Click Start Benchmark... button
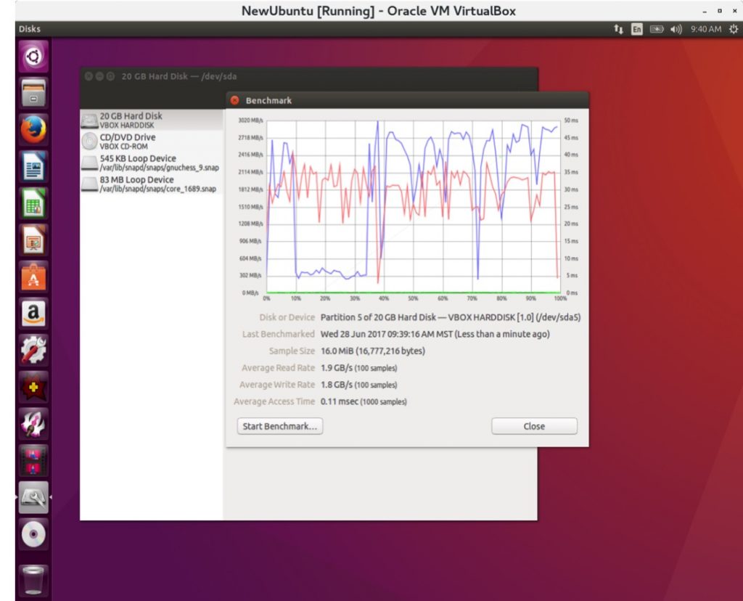Viewport: 743px width, 601px height. click(280, 426)
